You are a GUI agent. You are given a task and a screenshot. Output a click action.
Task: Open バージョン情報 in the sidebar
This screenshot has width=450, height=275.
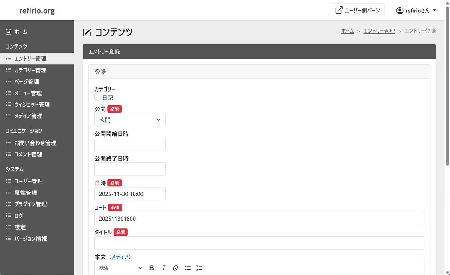tap(37, 239)
